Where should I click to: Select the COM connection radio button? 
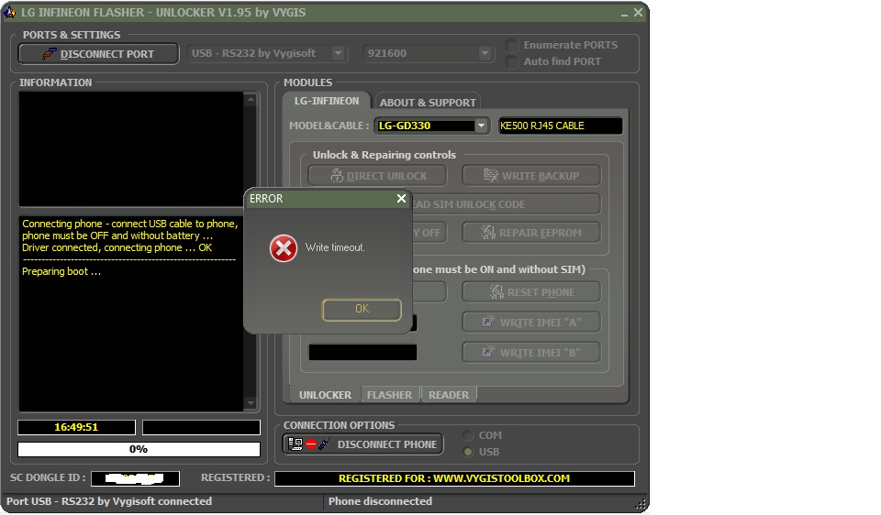click(x=468, y=435)
